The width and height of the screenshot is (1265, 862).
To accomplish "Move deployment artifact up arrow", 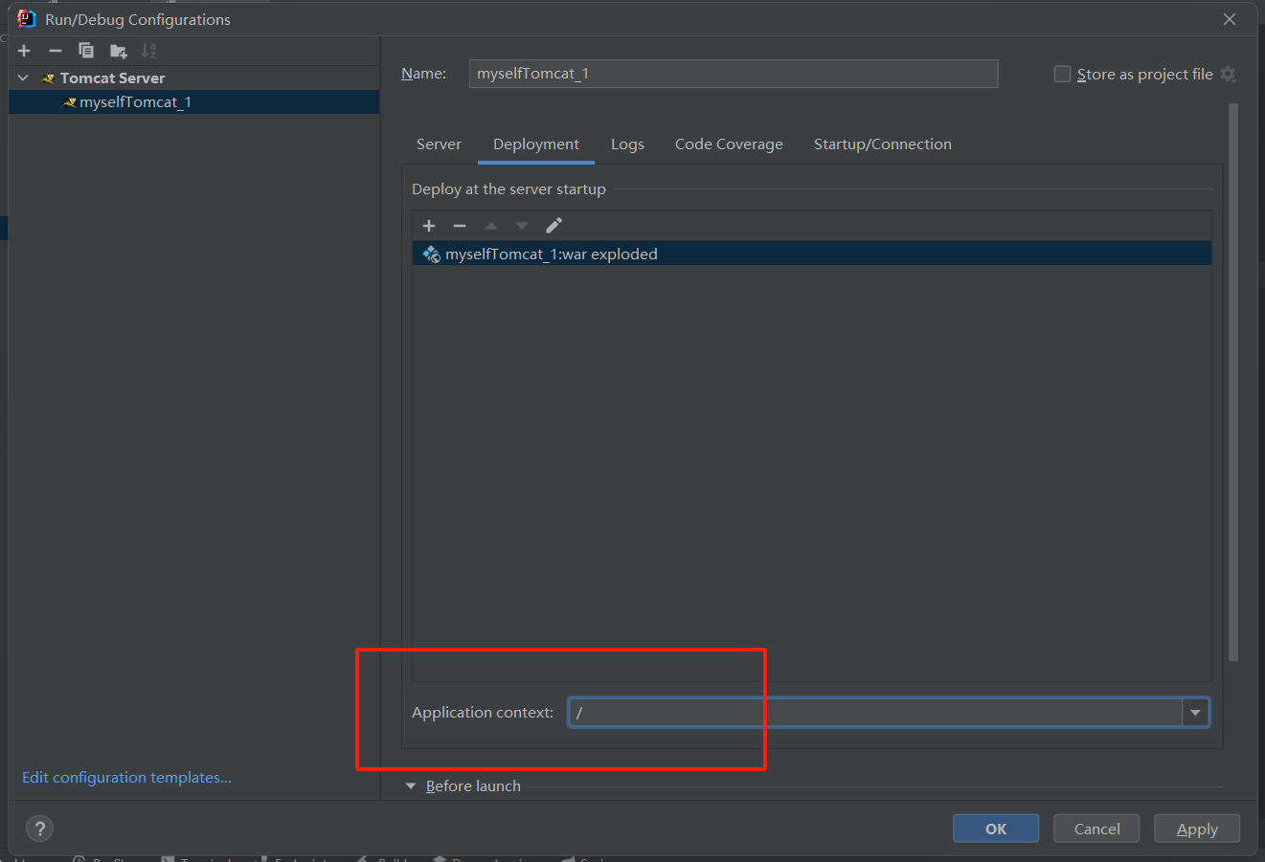I will point(491,226).
